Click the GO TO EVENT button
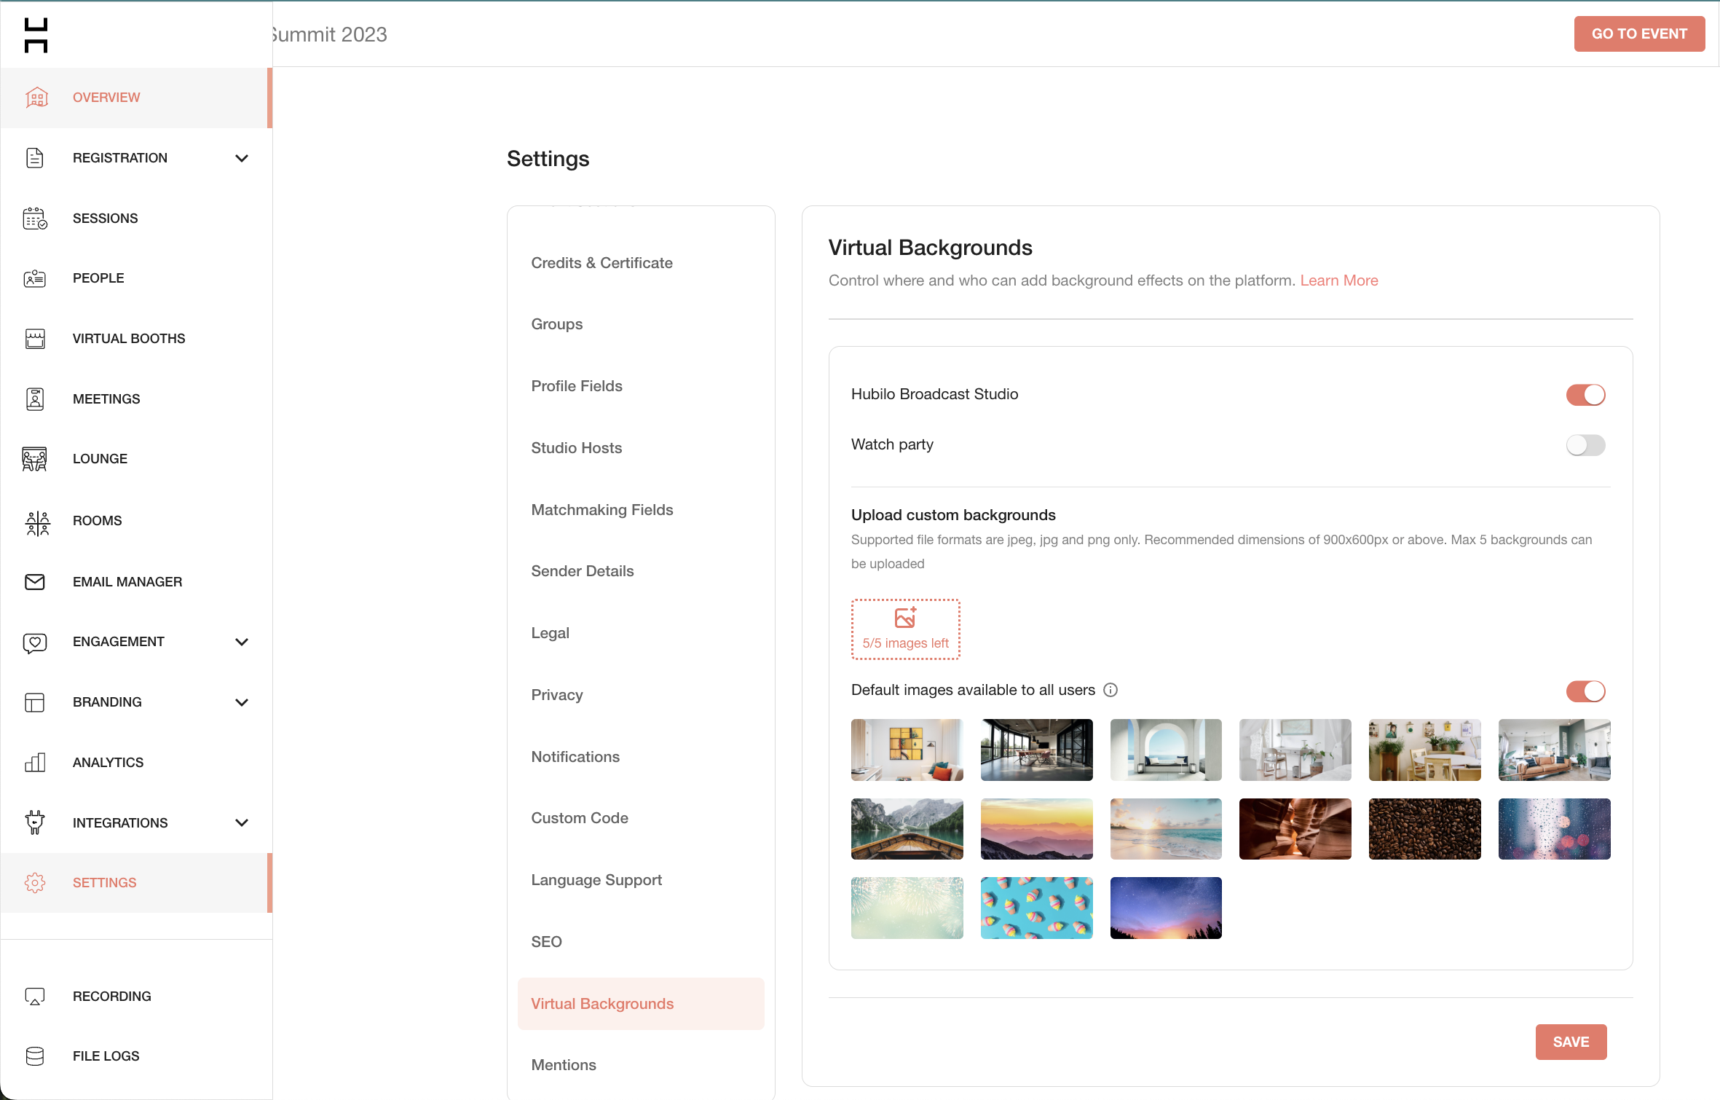Screen dimensions: 1720x1100 pos(1639,34)
